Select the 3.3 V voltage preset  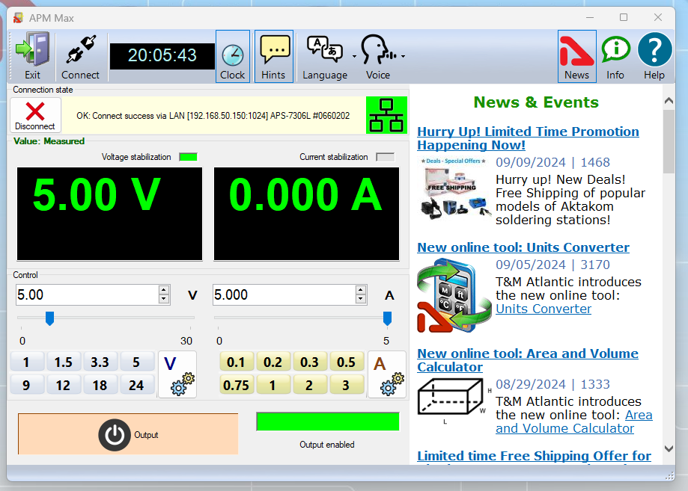tap(100, 362)
